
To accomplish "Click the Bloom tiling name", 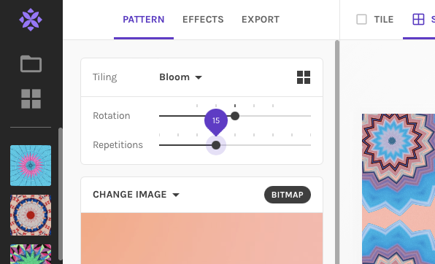I will point(174,77).
